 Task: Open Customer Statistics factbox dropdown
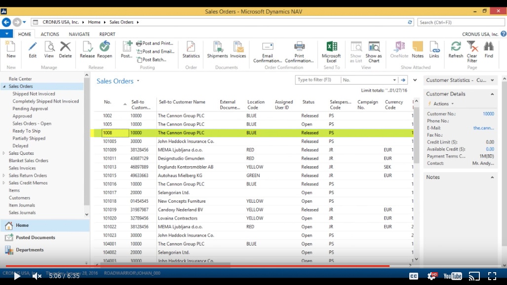pyautogui.click(x=492, y=80)
